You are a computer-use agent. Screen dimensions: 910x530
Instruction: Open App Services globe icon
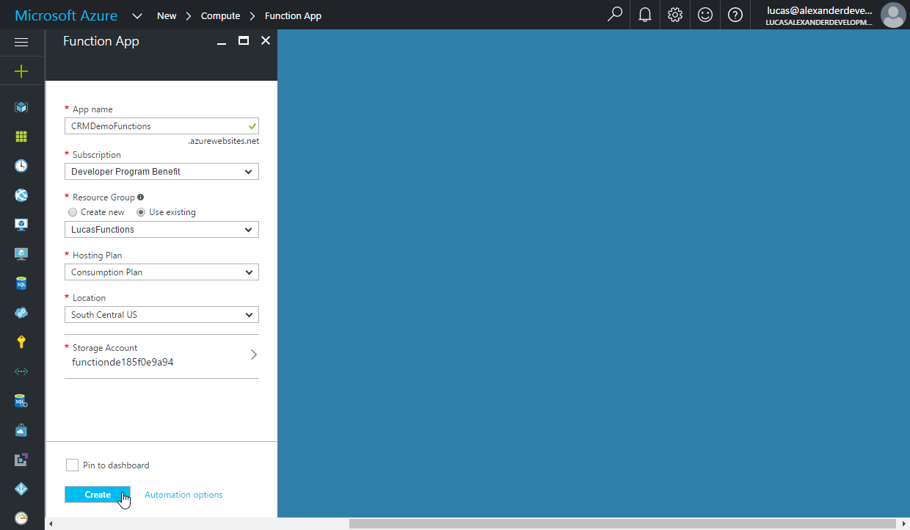(21, 195)
